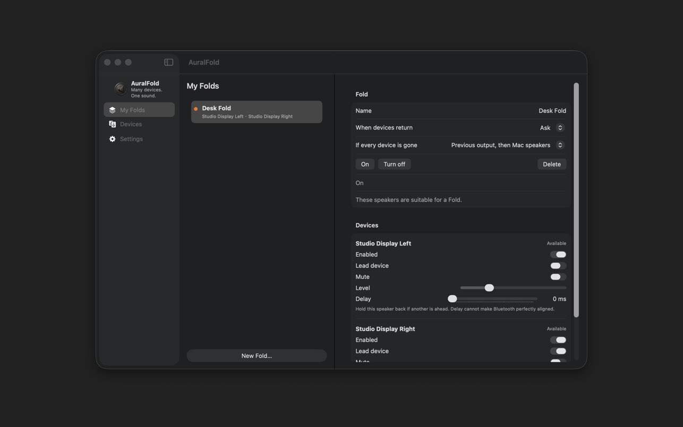The width and height of the screenshot is (683, 427).
Task: Click the Fold section heading
Action: pyautogui.click(x=362, y=94)
